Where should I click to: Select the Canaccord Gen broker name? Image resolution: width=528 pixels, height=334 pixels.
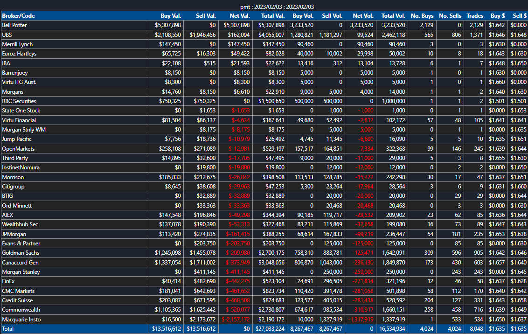coord(20,262)
